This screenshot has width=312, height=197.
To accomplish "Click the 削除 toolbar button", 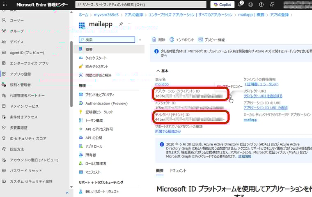I will pos(159,39).
